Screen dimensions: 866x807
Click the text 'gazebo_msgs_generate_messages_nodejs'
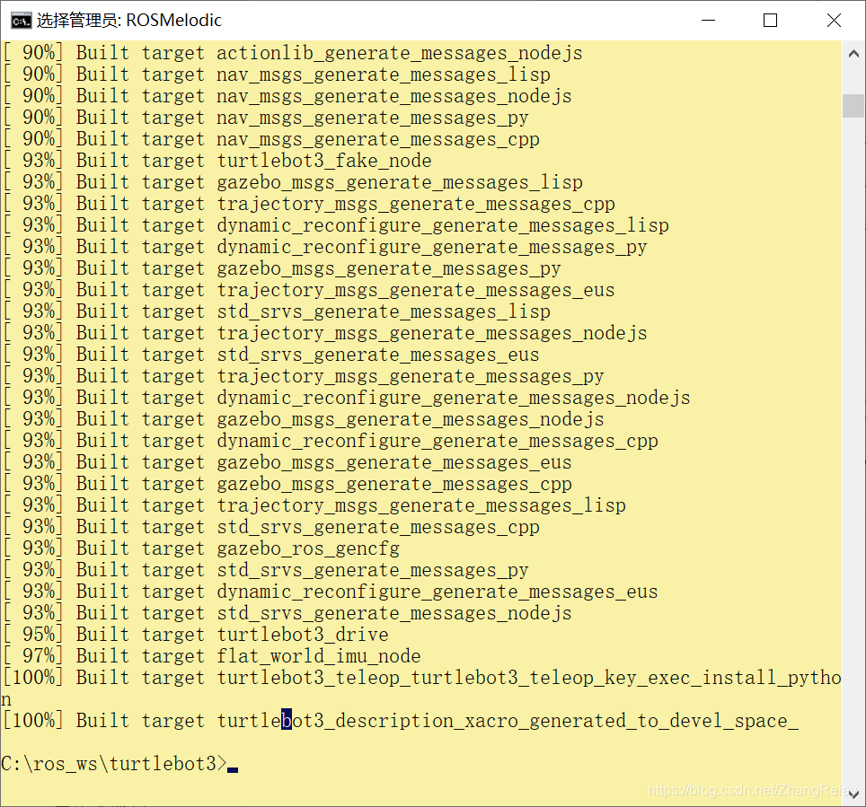(x=410, y=419)
